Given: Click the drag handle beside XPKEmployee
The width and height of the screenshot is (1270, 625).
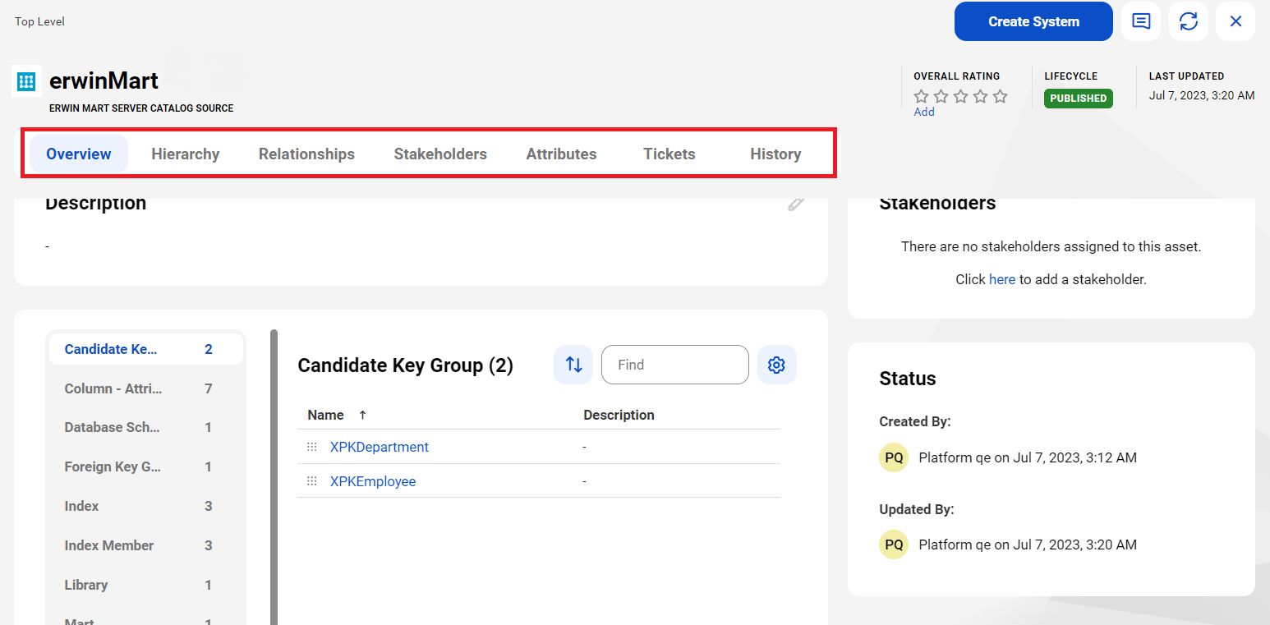Looking at the screenshot, I should point(312,481).
